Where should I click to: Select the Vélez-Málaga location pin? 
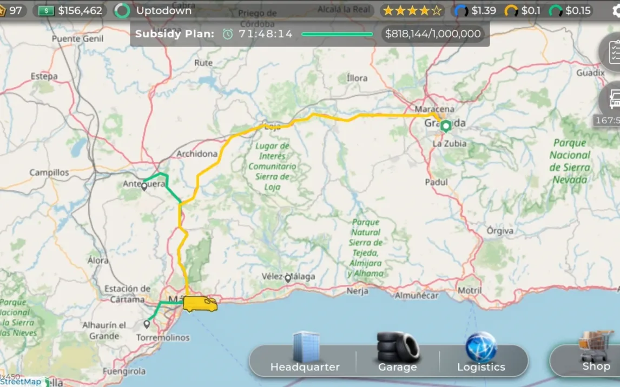coord(288,278)
